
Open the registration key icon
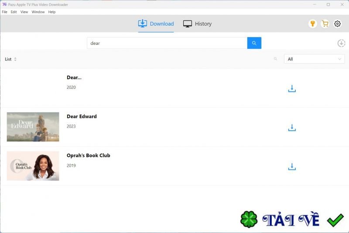(312, 24)
